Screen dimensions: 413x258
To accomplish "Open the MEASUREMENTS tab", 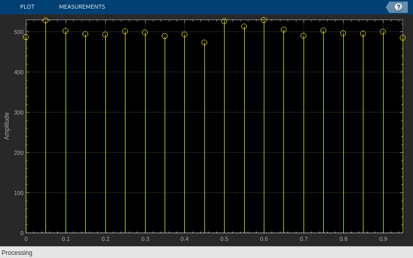I will click(82, 7).
